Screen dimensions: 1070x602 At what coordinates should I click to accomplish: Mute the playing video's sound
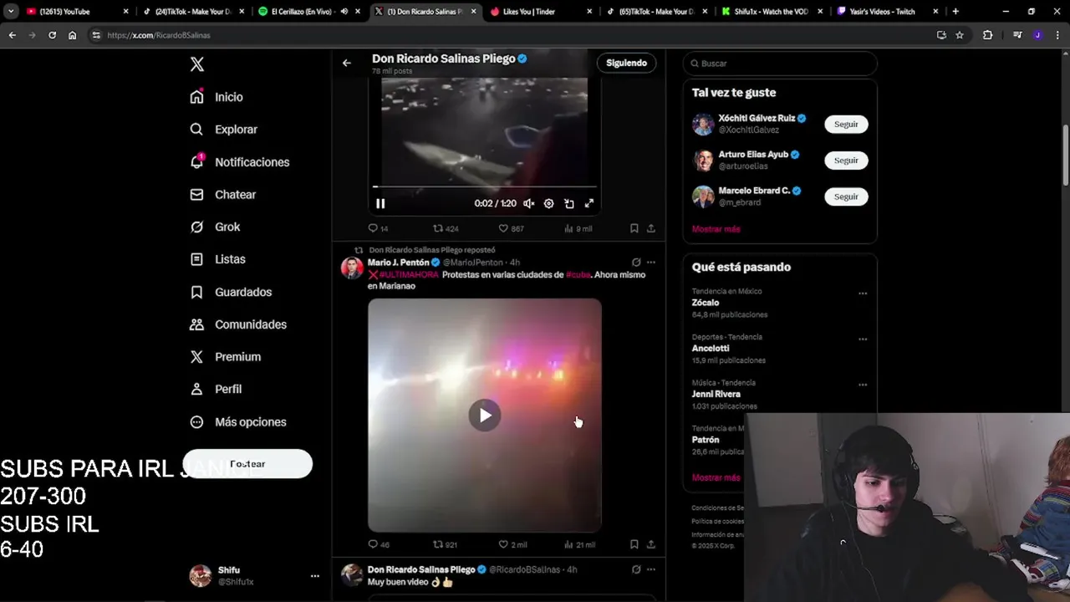tap(528, 203)
